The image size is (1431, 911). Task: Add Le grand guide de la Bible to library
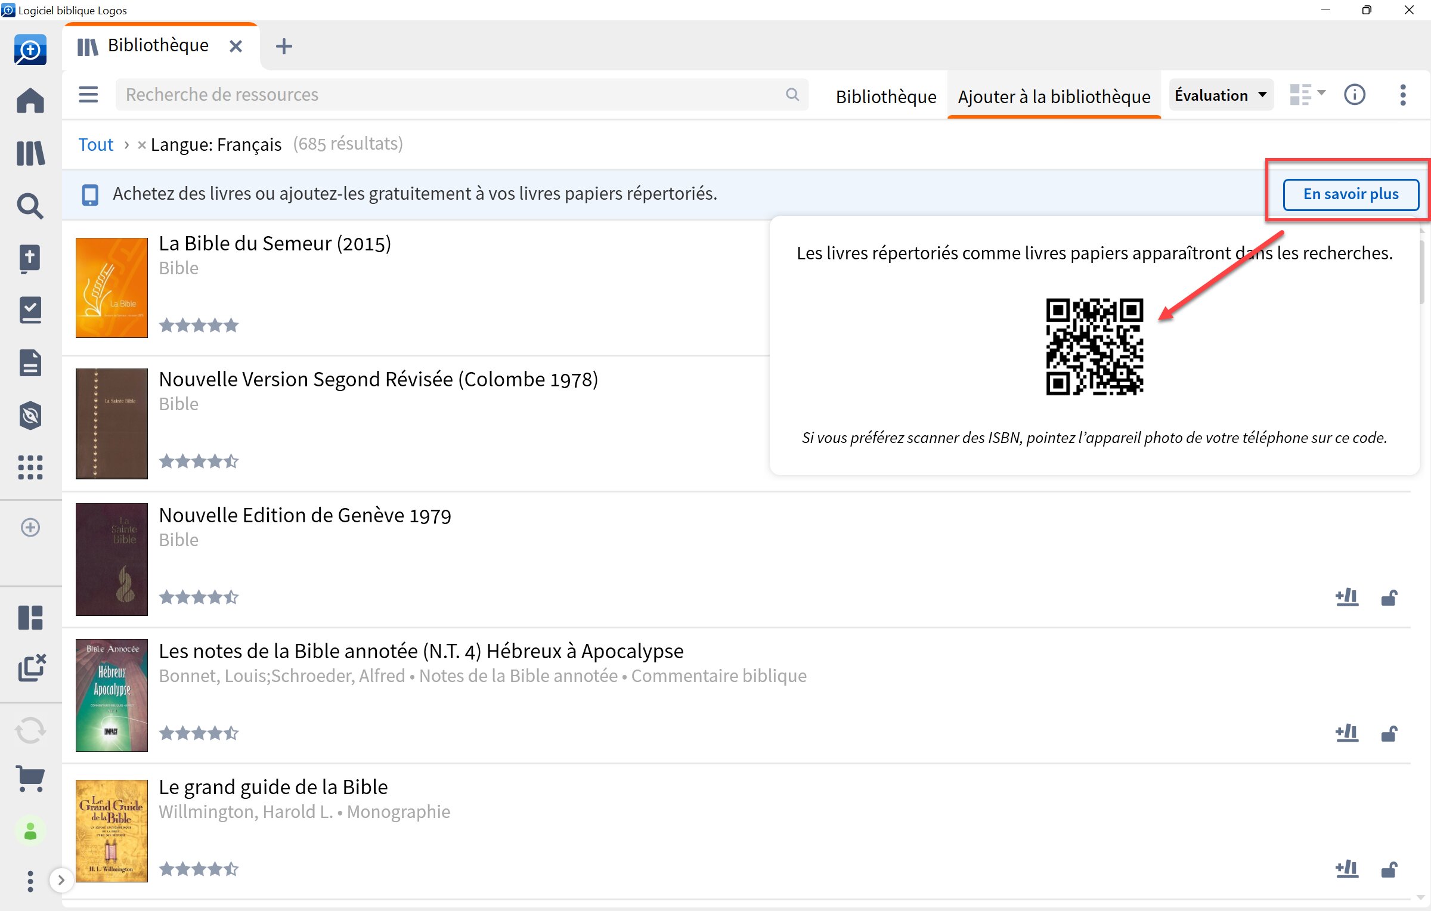1347,869
